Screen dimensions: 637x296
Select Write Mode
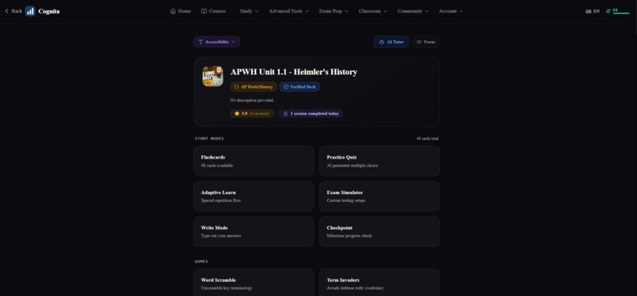pos(254,231)
